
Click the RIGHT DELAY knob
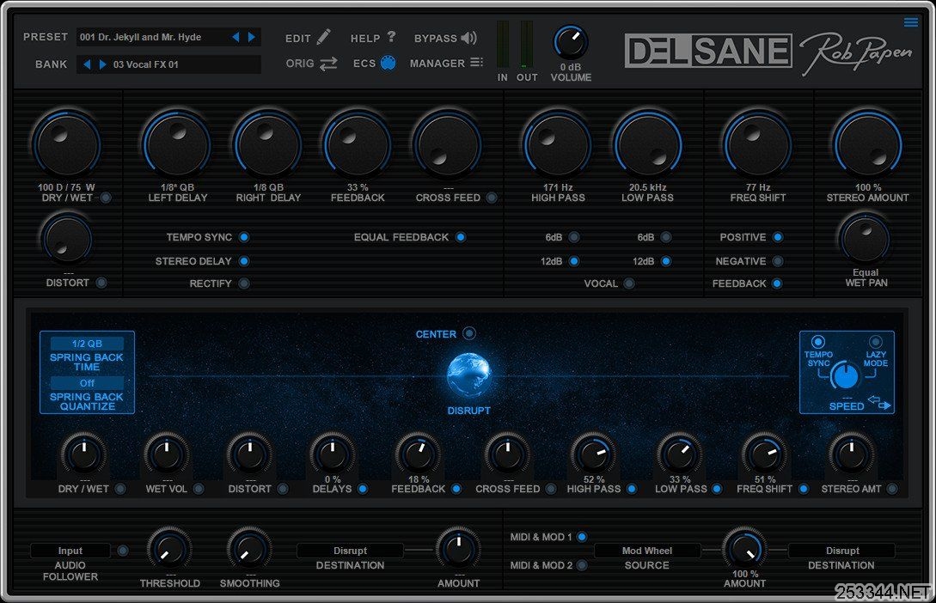point(268,145)
